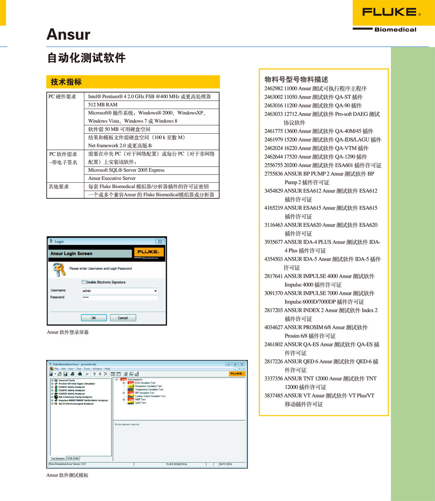Click the move up arrow icon
Image resolution: width=435 pixels, height=501 pixels.
(94, 374)
